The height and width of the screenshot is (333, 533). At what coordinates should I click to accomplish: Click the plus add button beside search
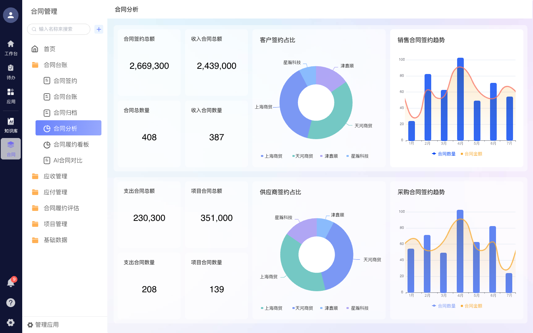(x=99, y=29)
